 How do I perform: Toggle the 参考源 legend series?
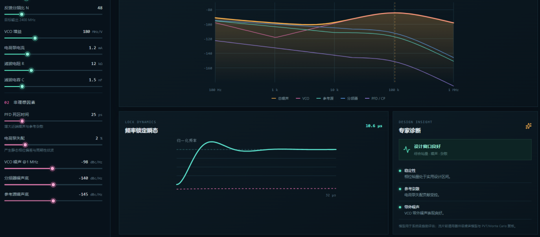325,98
